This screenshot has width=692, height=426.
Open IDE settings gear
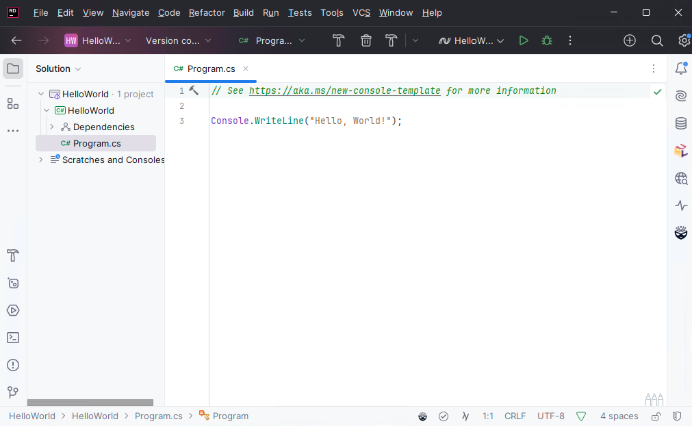click(x=684, y=40)
